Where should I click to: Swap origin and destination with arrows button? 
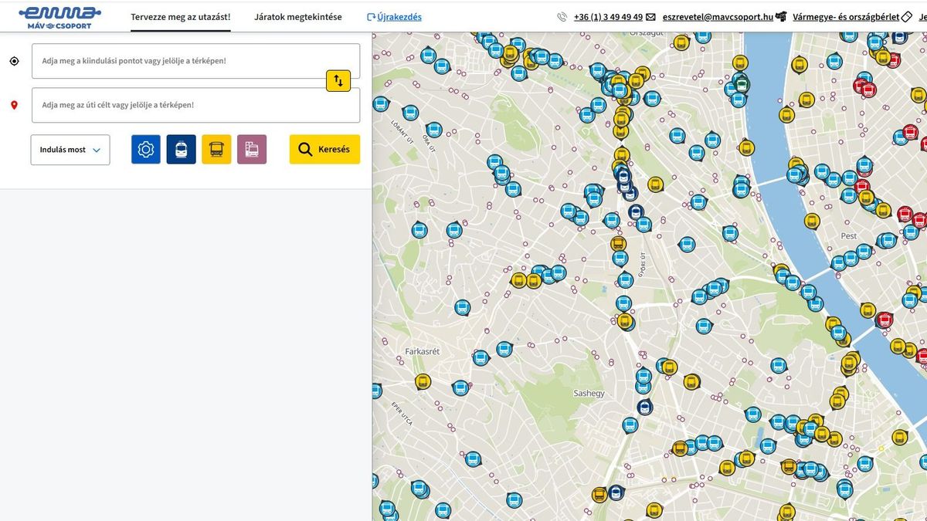point(338,80)
